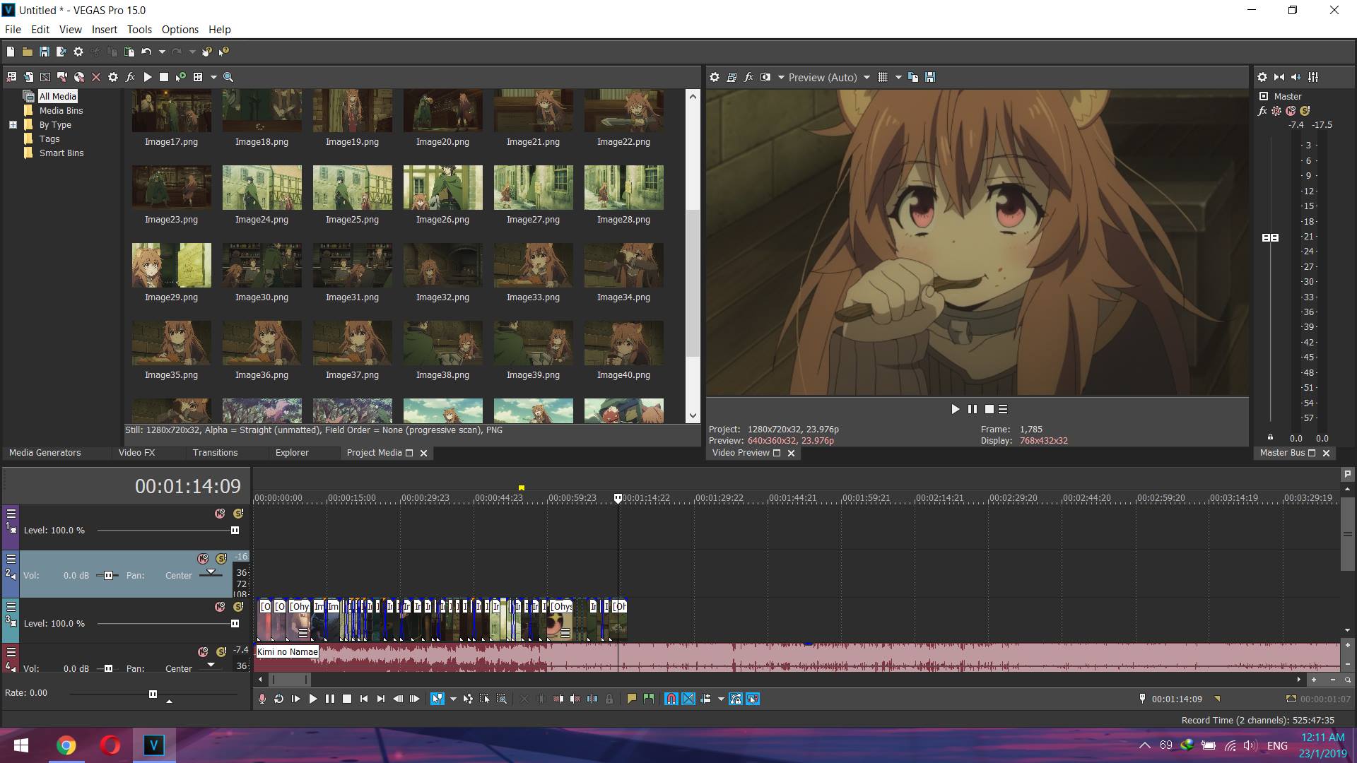
Task: Open the Split Screen View dropdown arrow
Action: pos(781,77)
